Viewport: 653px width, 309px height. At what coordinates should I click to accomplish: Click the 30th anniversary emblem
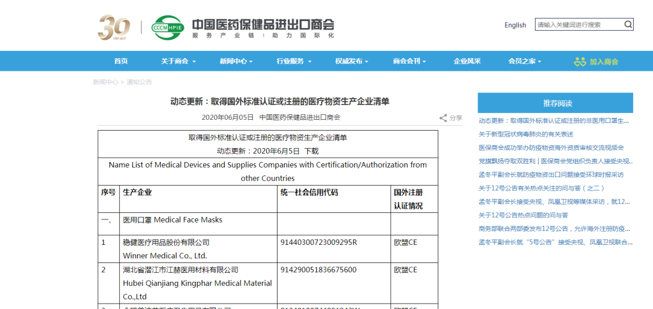(114, 28)
